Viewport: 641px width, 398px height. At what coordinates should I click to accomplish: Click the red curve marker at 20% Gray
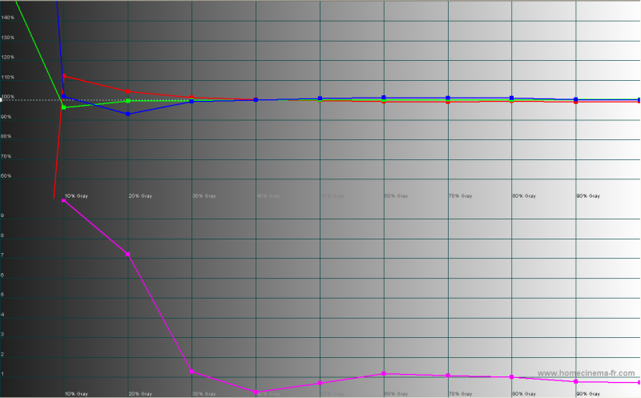pos(128,91)
